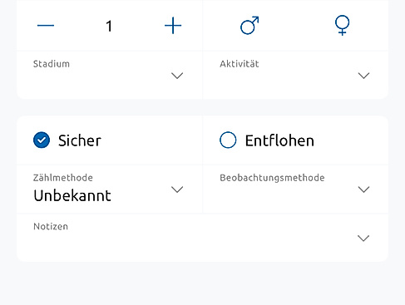Click the count value 1

109,27
